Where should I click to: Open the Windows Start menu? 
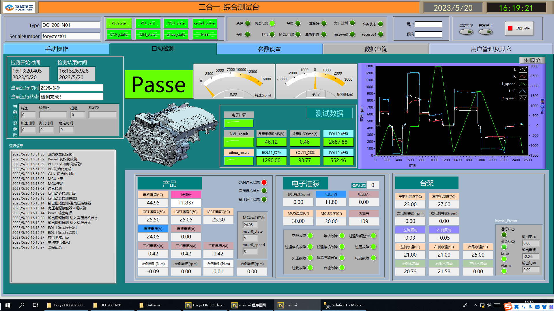coord(8,305)
